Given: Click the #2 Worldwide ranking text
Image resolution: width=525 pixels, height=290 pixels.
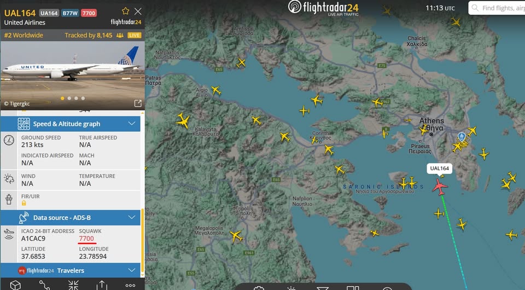Looking at the screenshot, I should coord(24,35).
